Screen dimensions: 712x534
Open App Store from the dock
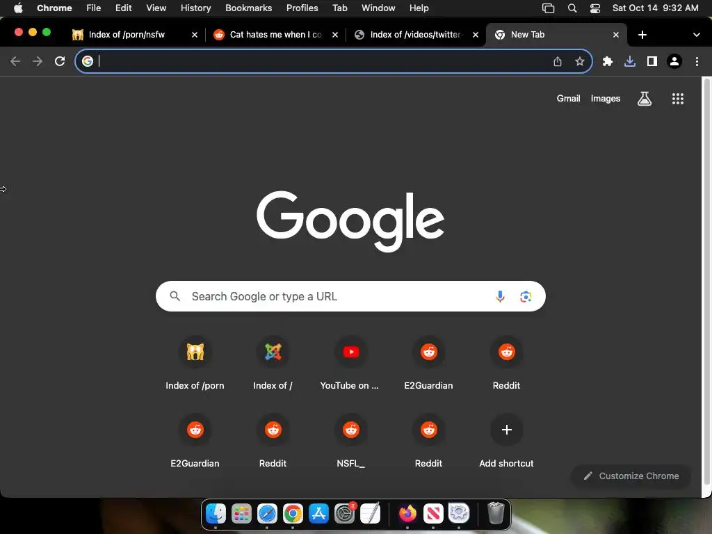[318, 514]
